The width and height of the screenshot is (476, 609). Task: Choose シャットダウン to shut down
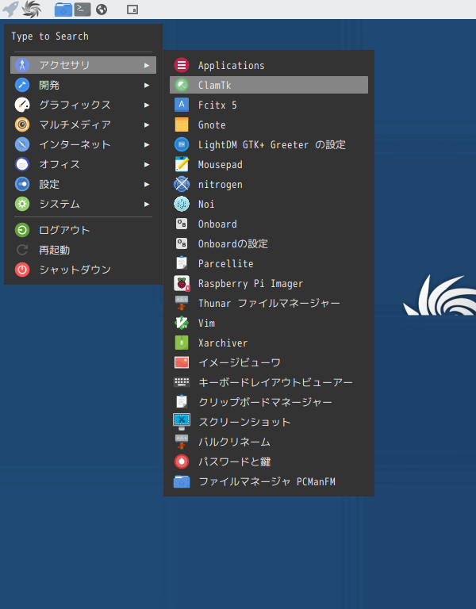[83, 270]
